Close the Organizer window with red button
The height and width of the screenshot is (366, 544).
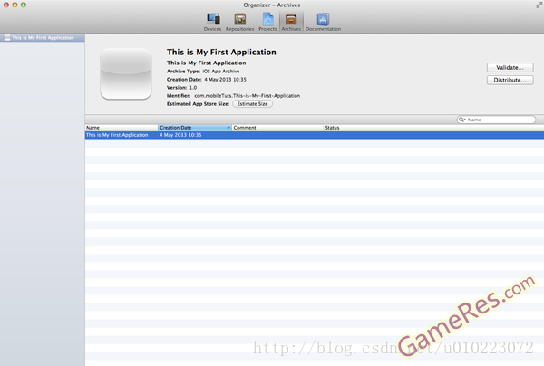[x=6, y=5]
